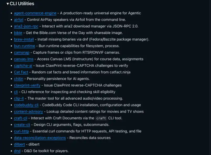Viewport: 211px width, 155px height.
Task: Open the codebuddy-cli link
Action: 26,105
